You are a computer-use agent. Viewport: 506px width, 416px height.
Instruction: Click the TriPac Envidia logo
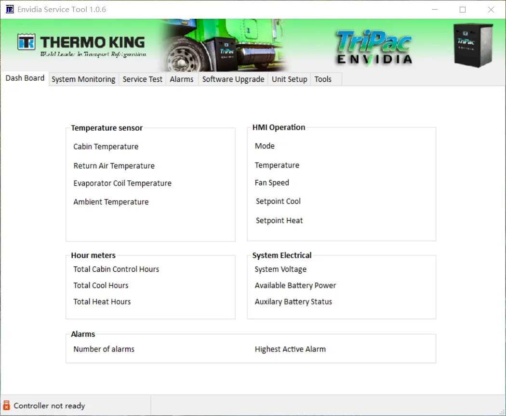click(x=374, y=47)
